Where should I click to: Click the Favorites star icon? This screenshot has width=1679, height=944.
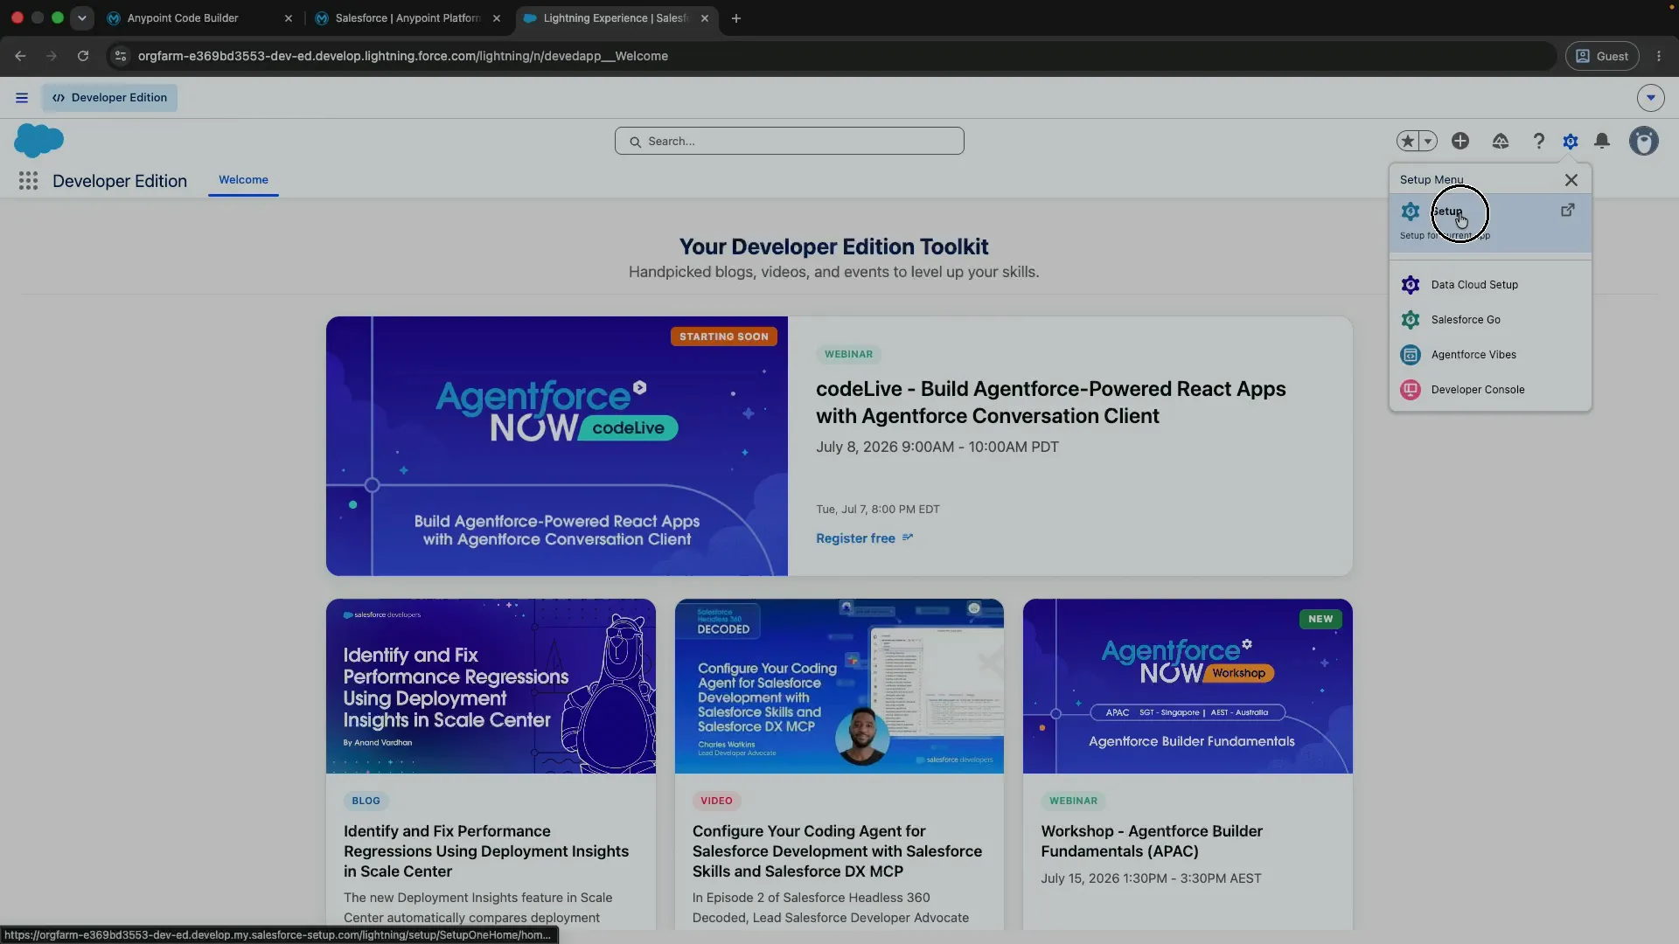1407,141
